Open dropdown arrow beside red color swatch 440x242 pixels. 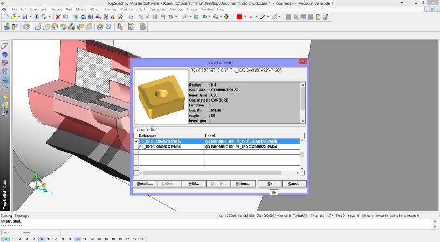point(245,17)
